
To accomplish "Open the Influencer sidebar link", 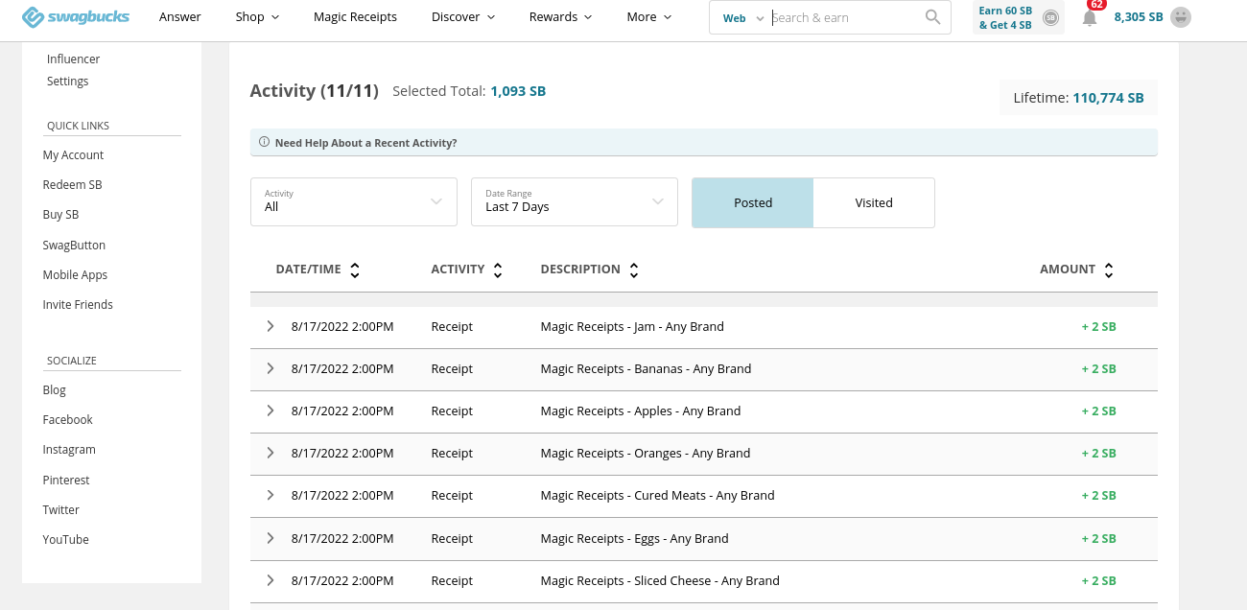I will pyautogui.click(x=73, y=59).
